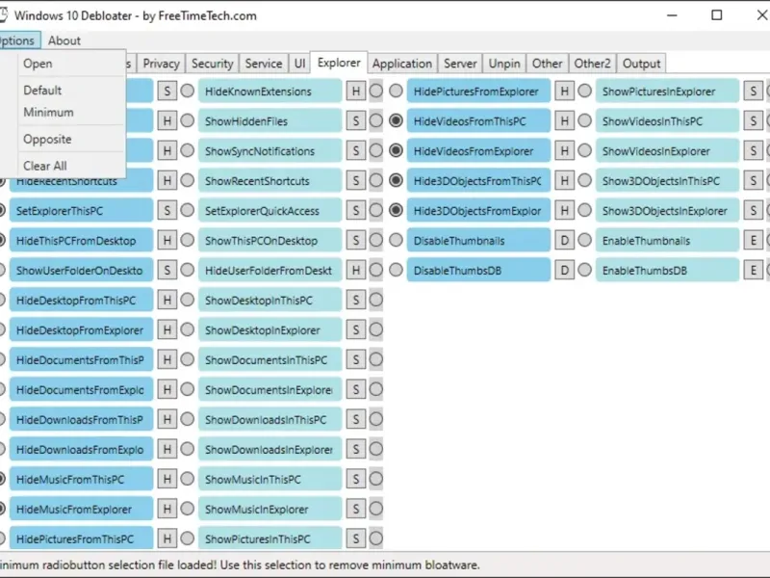Select the radio button left of DisableThumbnails

(x=396, y=240)
